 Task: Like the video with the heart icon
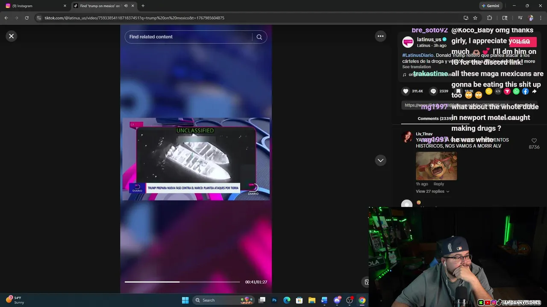(x=406, y=91)
